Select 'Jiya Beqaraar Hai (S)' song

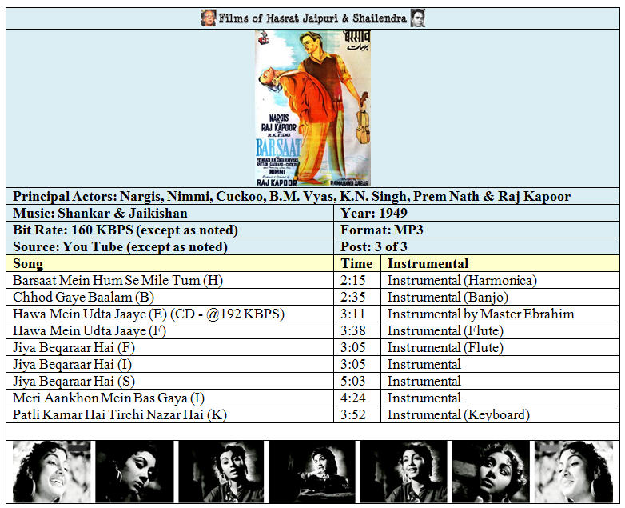tap(74, 381)
